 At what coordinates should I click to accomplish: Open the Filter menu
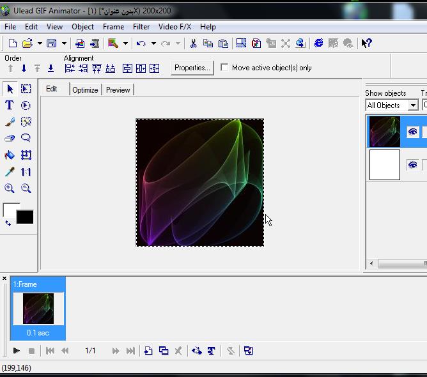click(141, 27)
